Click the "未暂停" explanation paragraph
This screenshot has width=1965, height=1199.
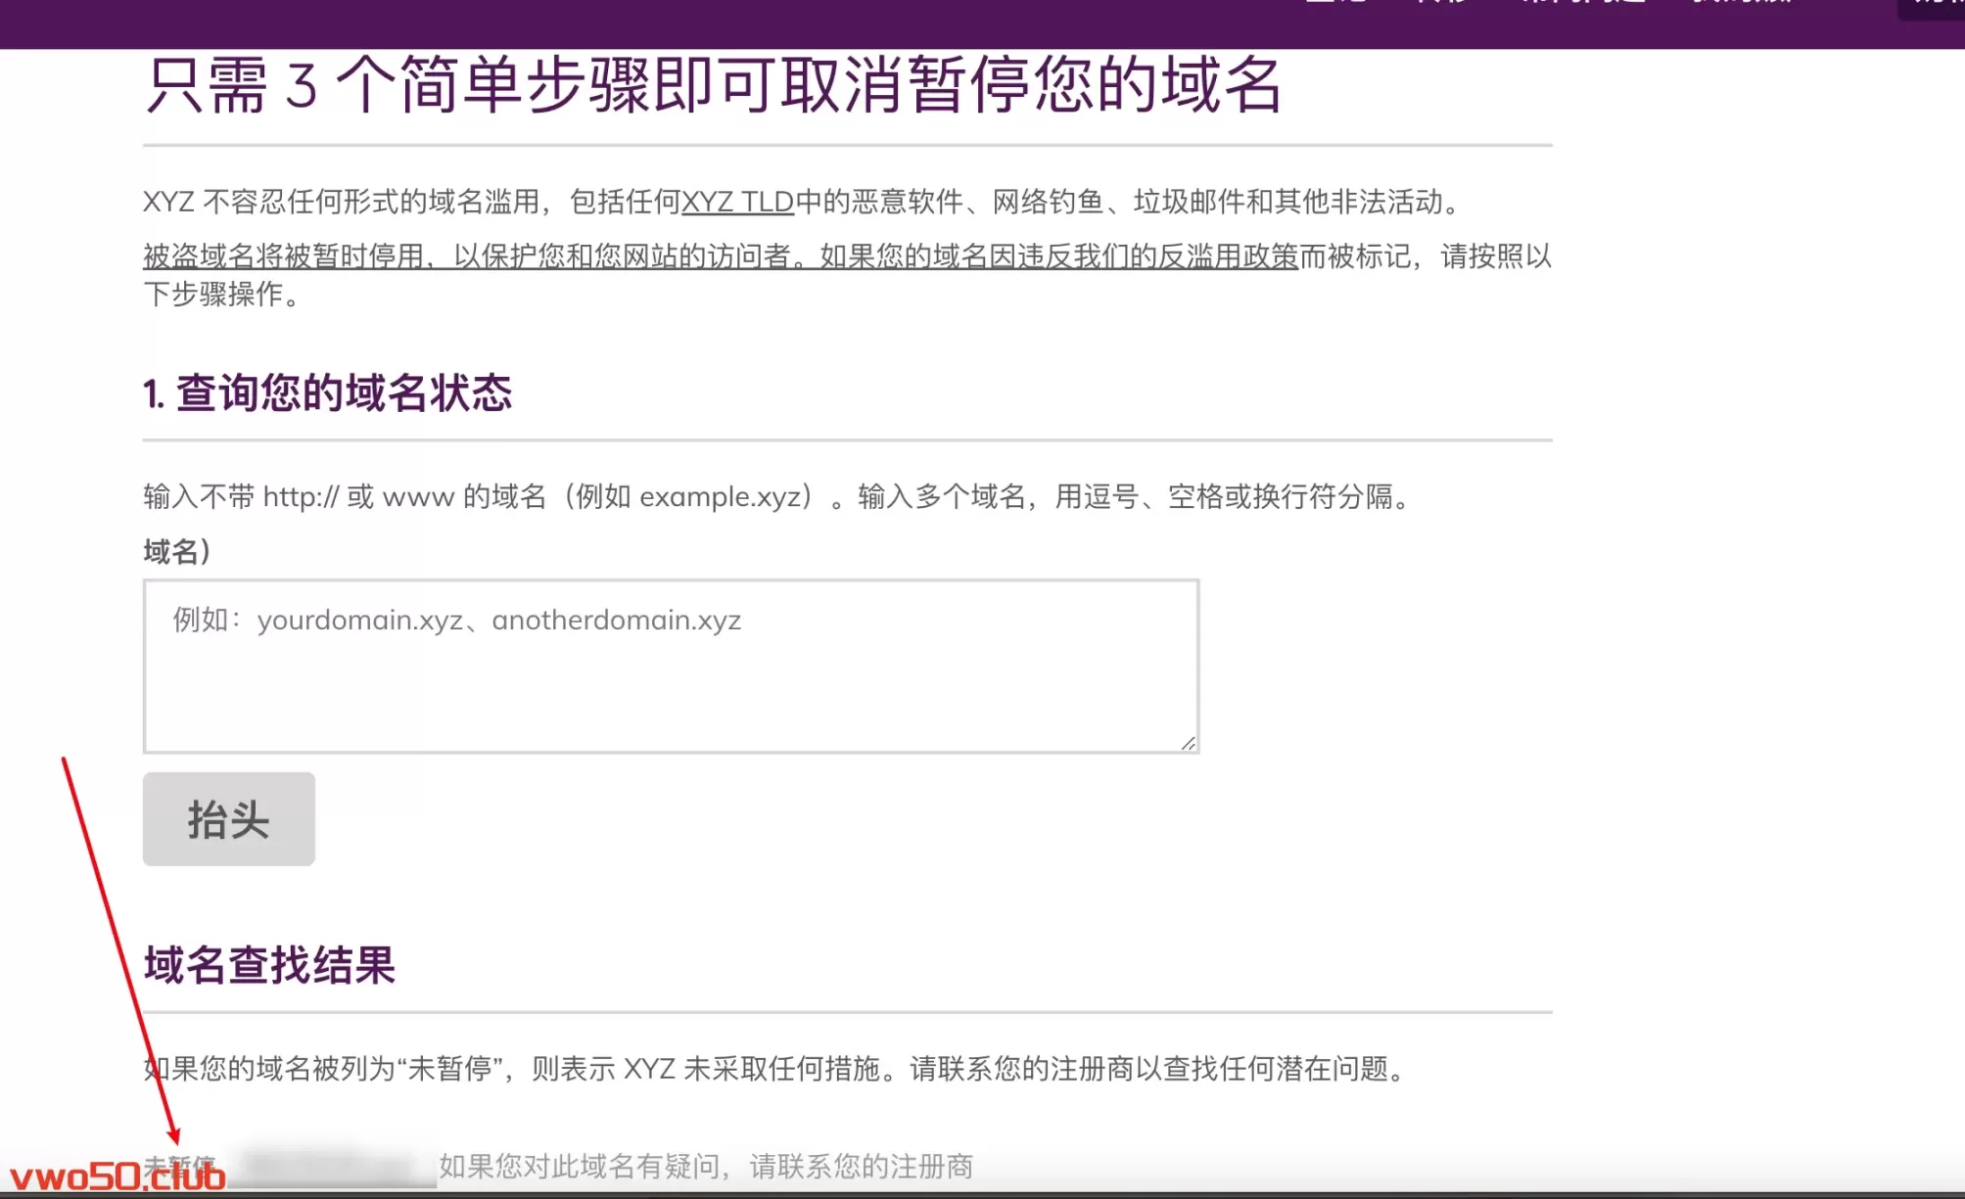[x=778, y=1068]
